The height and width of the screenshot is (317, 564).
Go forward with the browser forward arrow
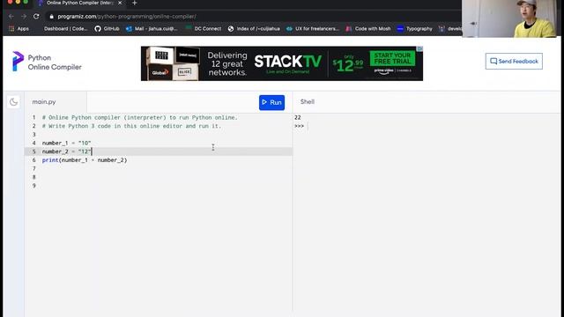coord(24,17)
